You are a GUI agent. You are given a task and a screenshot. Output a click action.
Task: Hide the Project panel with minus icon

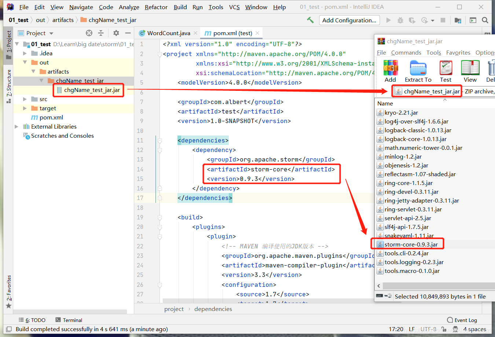click(x=128, y=33)
